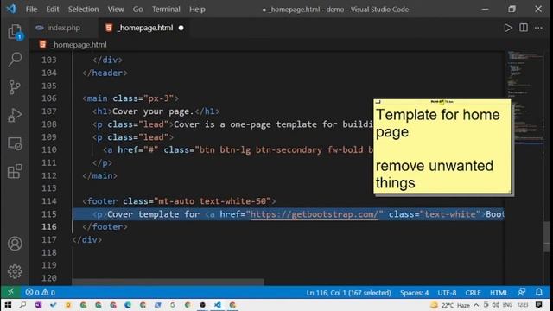Change language mode HTML
Screen dimensions: 553x311
tap(499, 293)
